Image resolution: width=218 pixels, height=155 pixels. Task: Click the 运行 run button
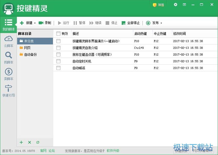[x=63, y=23]
